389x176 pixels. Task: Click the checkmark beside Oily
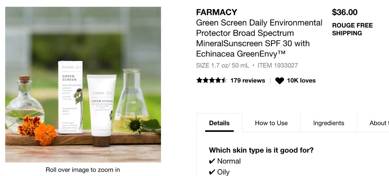click(x=212, y=172)
